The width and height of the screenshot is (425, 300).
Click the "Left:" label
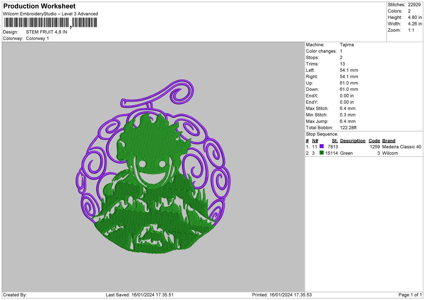pyautogui.click(x=311, y=70)
